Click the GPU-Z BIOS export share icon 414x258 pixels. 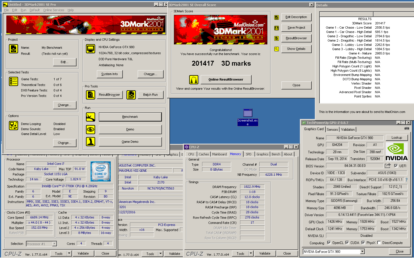tap(388, 166)
